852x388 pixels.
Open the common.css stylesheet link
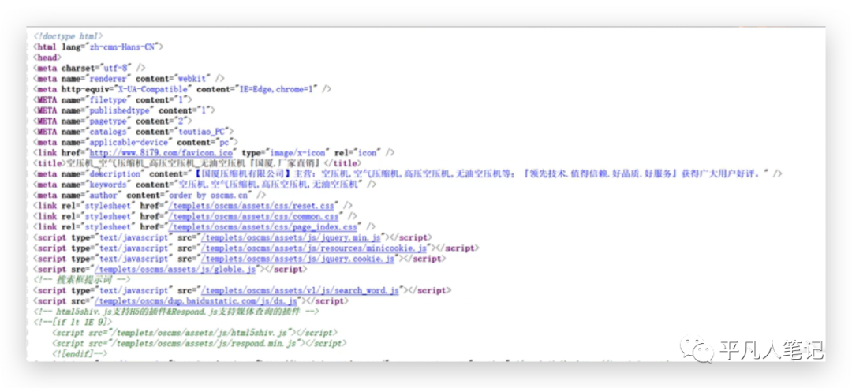253,217
